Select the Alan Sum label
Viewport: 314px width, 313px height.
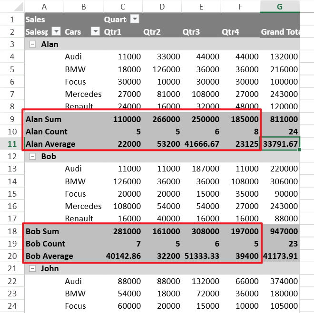43,119
